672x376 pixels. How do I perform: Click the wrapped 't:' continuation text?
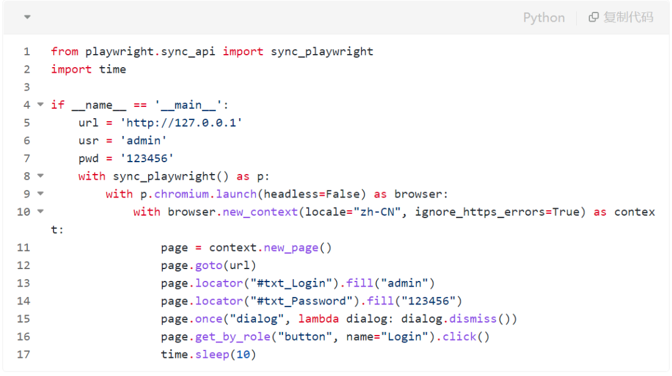point(57,229)
